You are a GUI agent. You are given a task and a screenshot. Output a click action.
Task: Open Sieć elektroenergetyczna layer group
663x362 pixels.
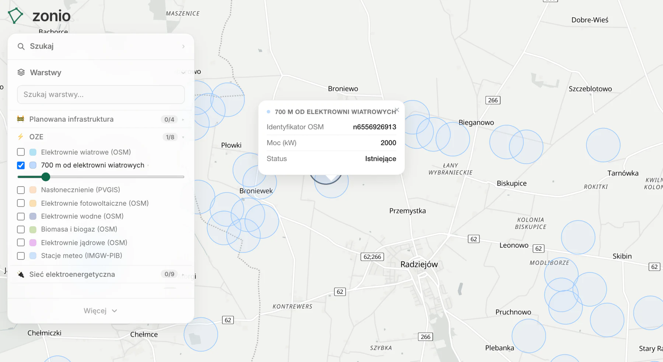tap(101, 274)
